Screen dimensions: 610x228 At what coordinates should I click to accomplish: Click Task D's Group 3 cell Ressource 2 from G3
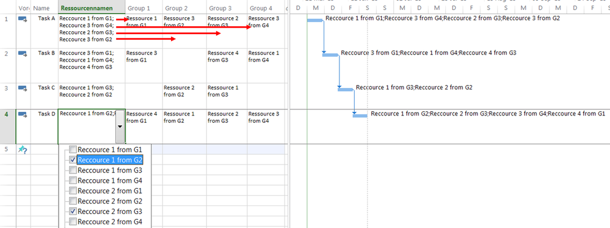[227, 127]
